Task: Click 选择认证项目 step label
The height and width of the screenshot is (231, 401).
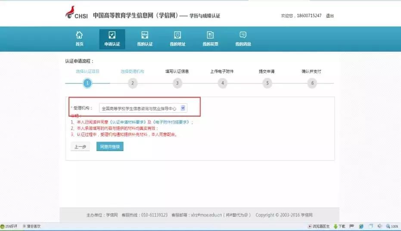Action: (x=87, y=71)
